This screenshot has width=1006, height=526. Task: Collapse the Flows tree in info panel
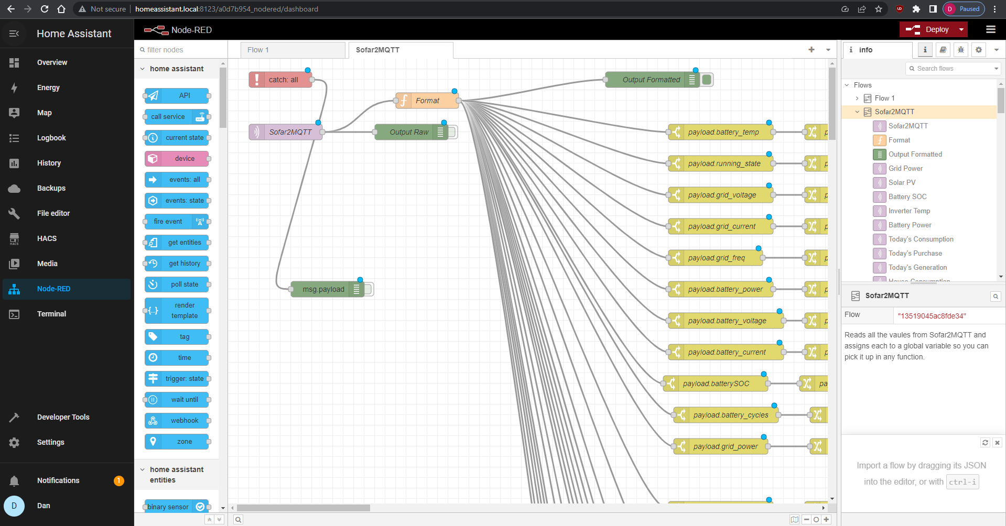pyautogui.click(x=847, y=85)
